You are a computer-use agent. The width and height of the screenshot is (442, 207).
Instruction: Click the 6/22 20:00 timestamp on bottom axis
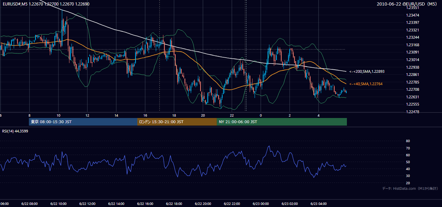click(203, 204)
